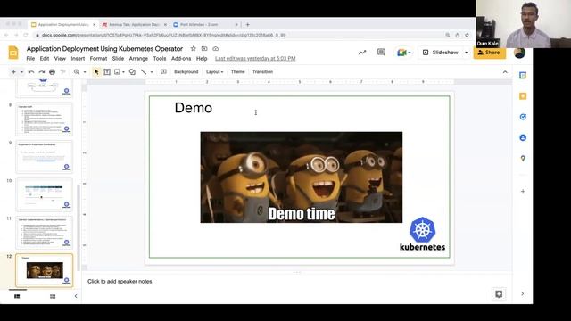Open the Format menu

coord(98,58)
